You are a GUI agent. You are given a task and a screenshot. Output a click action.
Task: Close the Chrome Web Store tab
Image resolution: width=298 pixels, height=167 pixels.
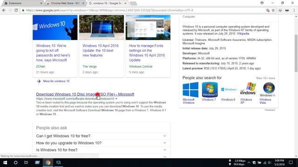(x=83, y=3)
